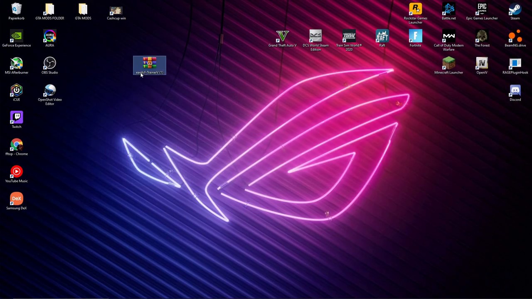Image resolution: width=532 pixels, height=299 pixels.
Task: Open the YouTube Music shortcut
Action: pyautogui.click(x=16, y=174)
